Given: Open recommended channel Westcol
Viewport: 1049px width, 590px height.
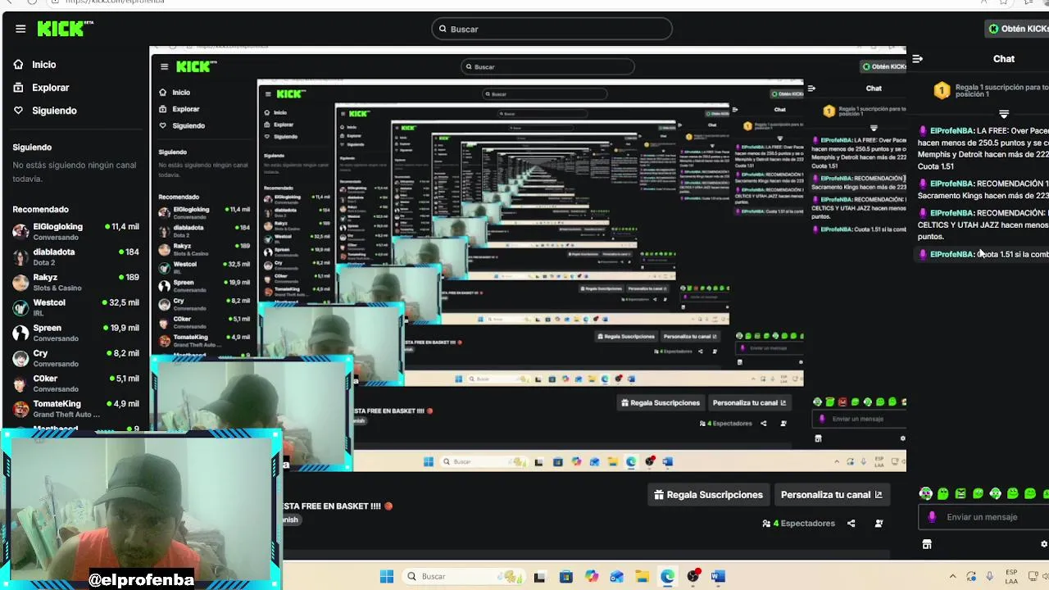Looking at the screenshot, I should point(75,307).
